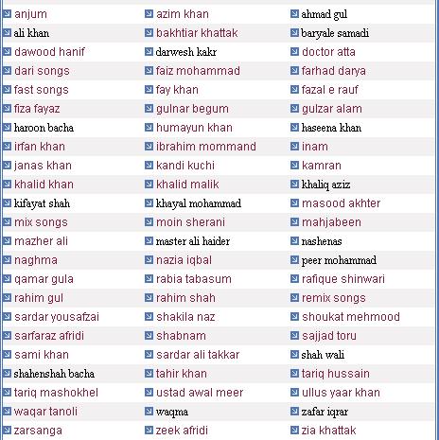Open the ibrahim mommand link
Viewport: 439px width, 440px height.
click(x=206, y=147)
